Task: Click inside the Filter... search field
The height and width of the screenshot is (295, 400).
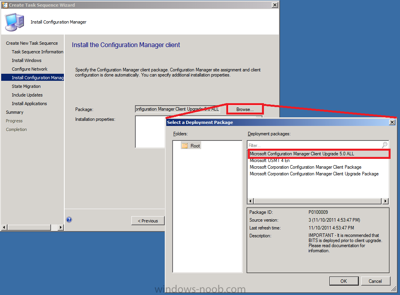Action: 314,145
